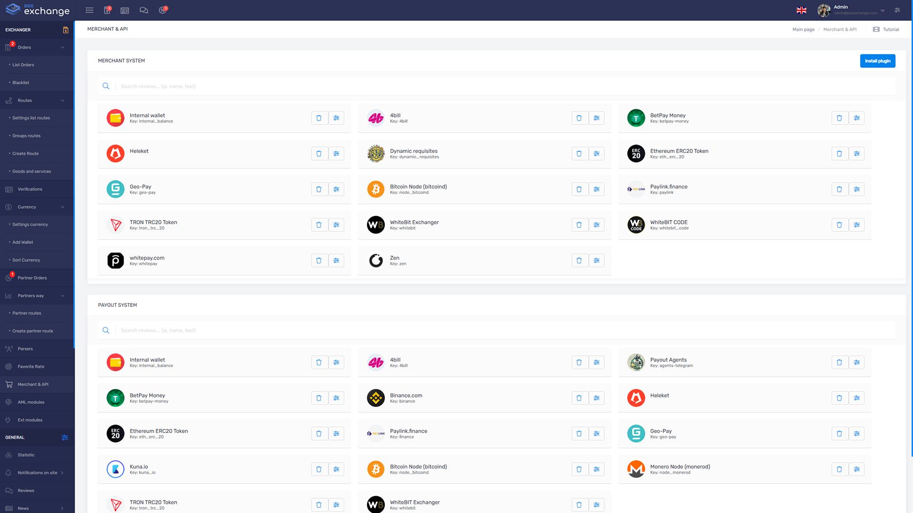Delete the Zen merchant system

[x=579, y=260]
